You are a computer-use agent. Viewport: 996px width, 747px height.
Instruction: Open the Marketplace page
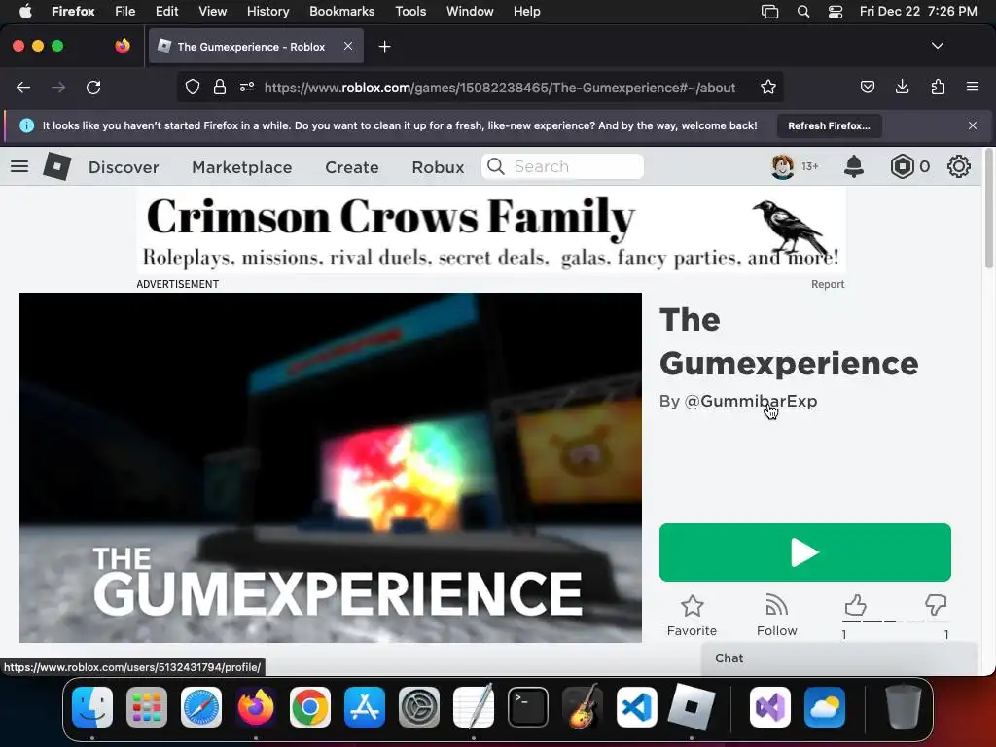tap(242, 167)
